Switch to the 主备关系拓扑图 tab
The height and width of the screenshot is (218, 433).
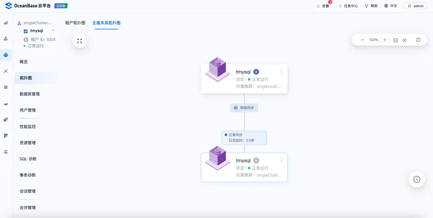point(106,22)
